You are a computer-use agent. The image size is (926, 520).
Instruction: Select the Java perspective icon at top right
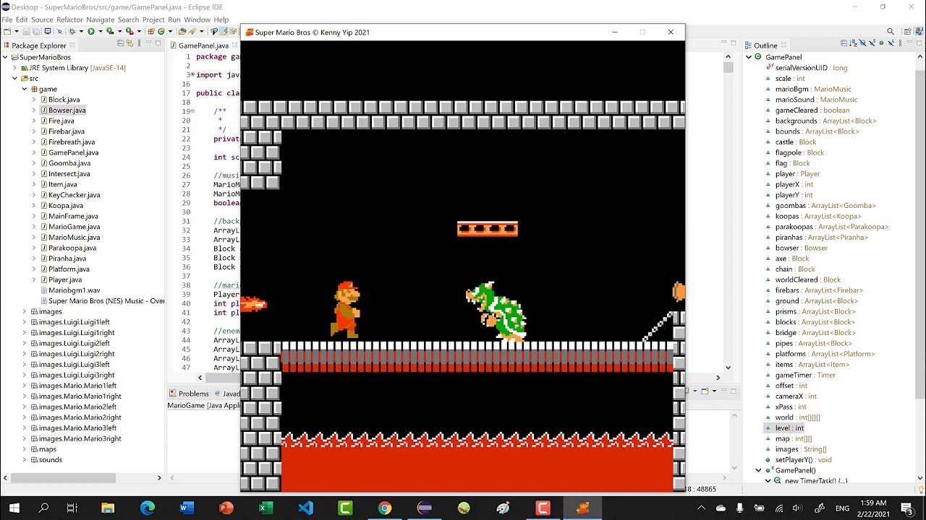[x=919, y=32]
